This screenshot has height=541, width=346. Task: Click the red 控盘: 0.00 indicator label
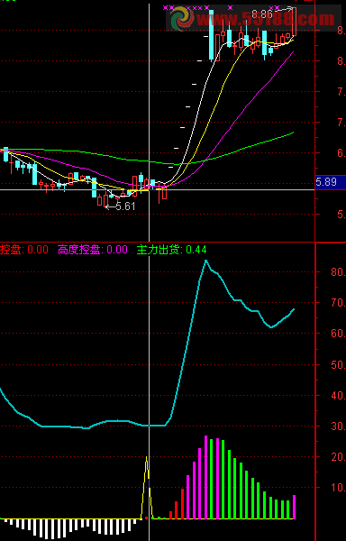tap(24, 250)
